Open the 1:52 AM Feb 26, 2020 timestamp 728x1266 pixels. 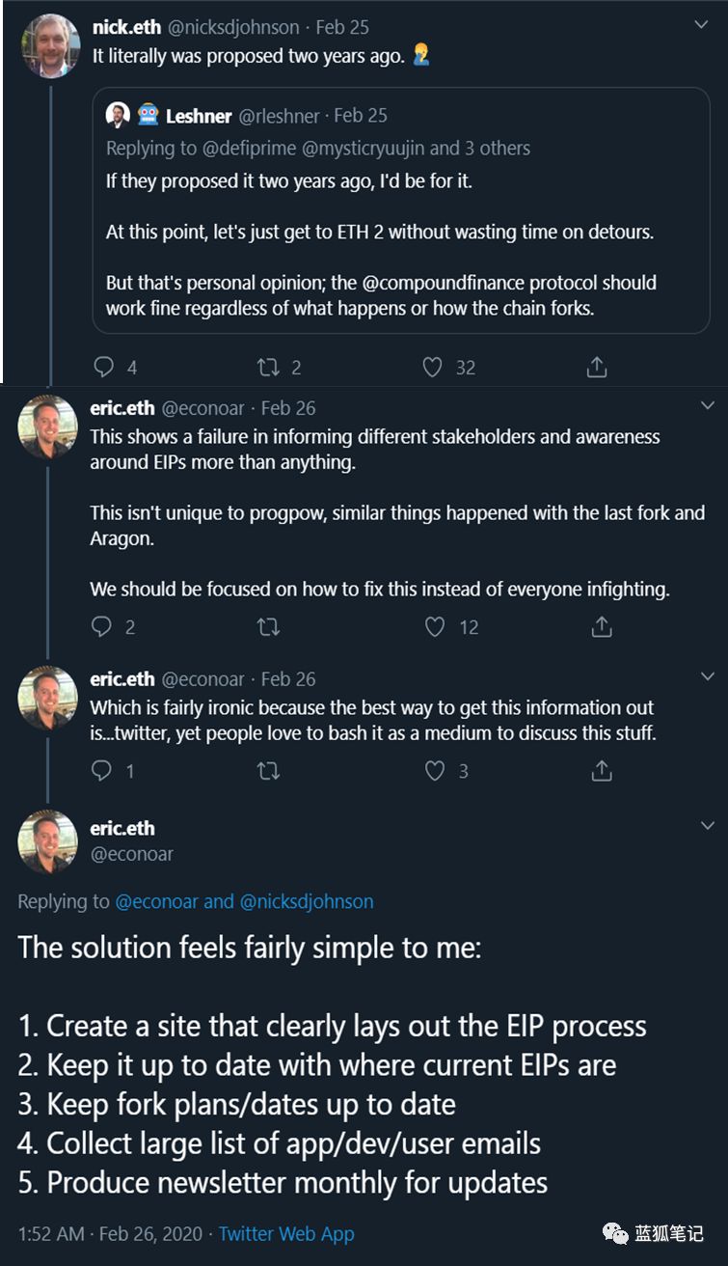click(x=111, y=1233)
